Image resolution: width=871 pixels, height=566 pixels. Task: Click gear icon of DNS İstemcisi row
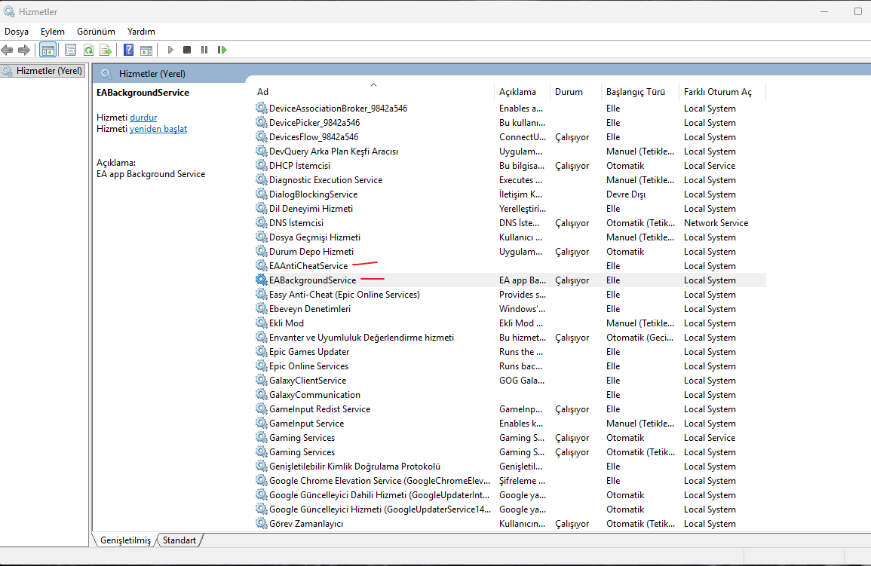click(x=261, y=222)
